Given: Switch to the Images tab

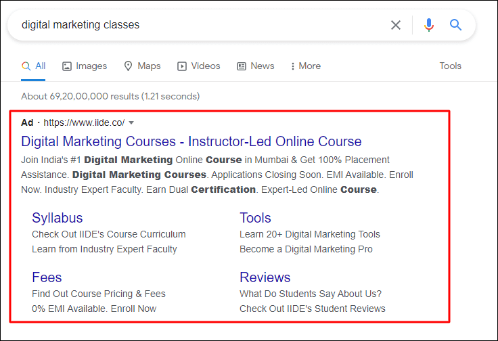Looking at the screenshot, I should (85, 66).
